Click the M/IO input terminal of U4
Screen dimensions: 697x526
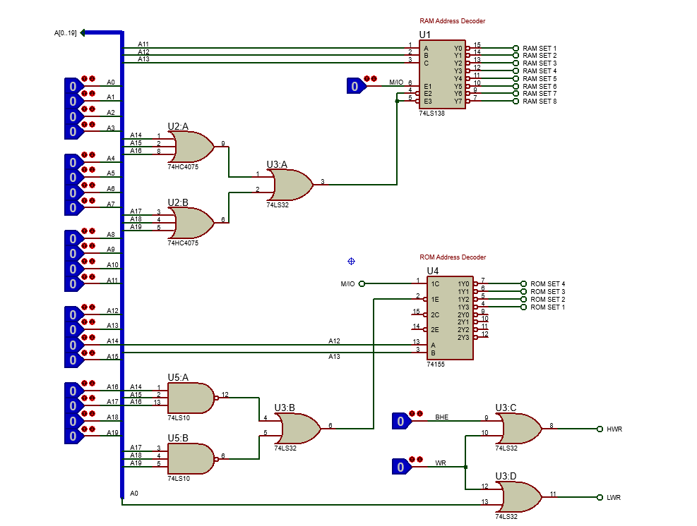[362, 283]
